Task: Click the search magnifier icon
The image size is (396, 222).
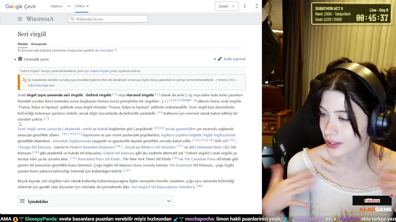Action: coord(72,19)
